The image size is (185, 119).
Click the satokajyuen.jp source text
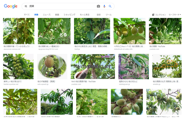pyautogui.click(x=124, y=84)
